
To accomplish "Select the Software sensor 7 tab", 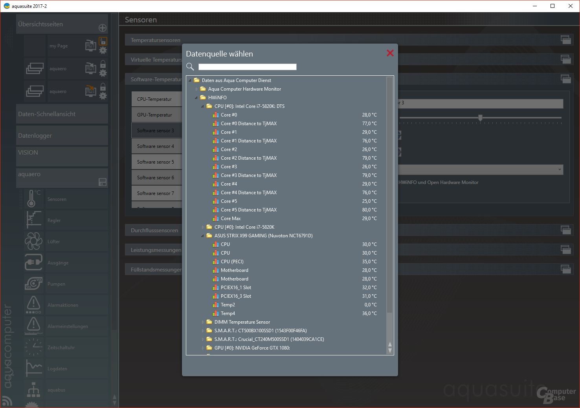I will (156, 193).
